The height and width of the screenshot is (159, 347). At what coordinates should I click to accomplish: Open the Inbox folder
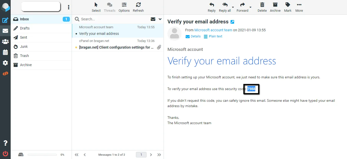[41, 19]
